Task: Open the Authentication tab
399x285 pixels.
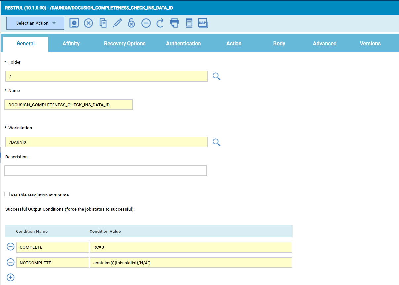Action: click(x=183, y=44)
